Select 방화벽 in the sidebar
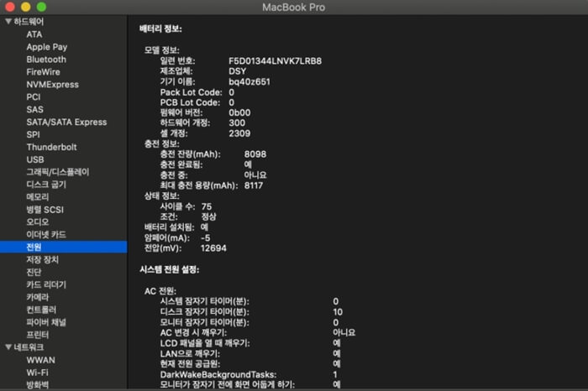588x391 pixels. [38, 385]
